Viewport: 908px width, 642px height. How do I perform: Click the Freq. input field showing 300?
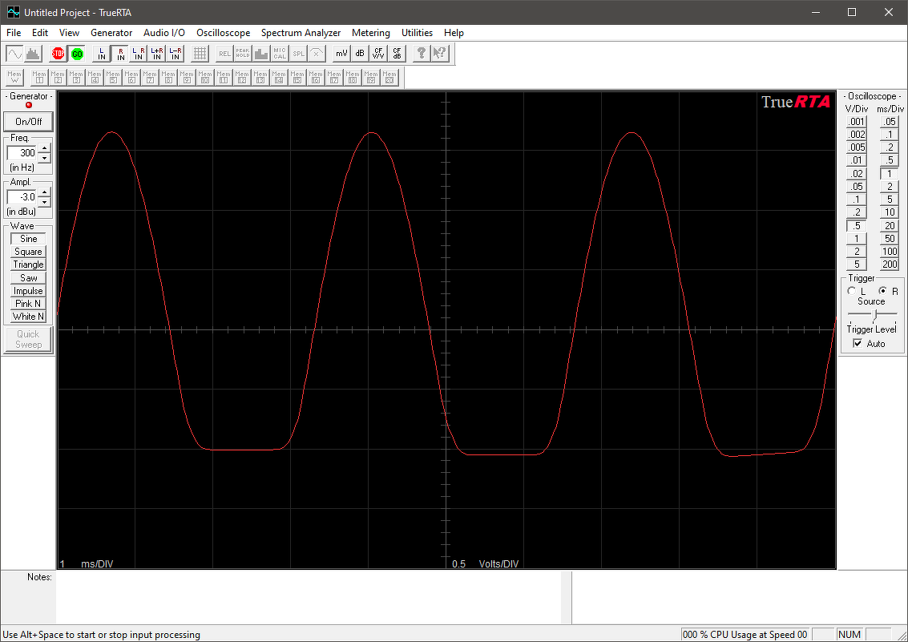click(22, 153)
